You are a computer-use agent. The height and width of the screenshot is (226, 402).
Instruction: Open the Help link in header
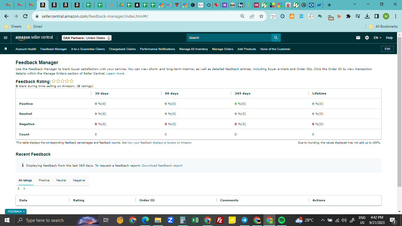point(389,38)
